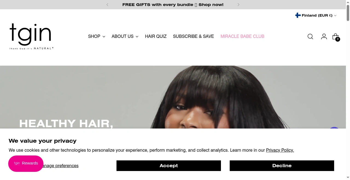Go to the previous announcement slide
The height and width of the screenshot is (180, 350).
[x=107, y=5]
